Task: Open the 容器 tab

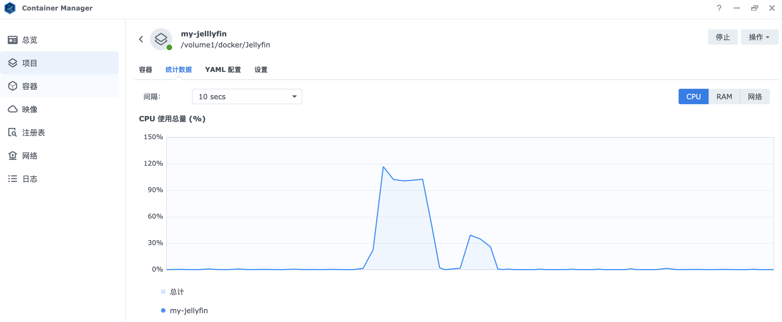Action: click(x=145, y=70)
